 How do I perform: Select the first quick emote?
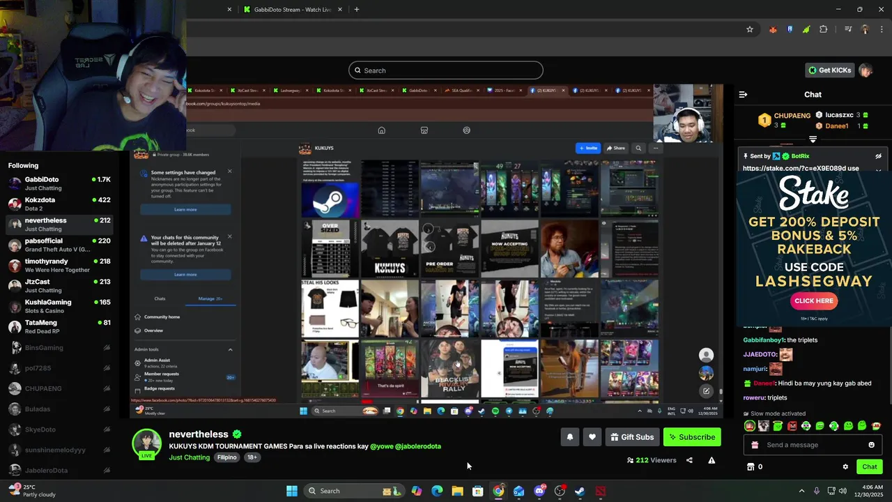tap(749, 426)
